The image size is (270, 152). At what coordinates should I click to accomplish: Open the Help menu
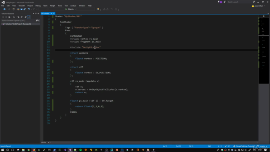click(x=90, y=5)
